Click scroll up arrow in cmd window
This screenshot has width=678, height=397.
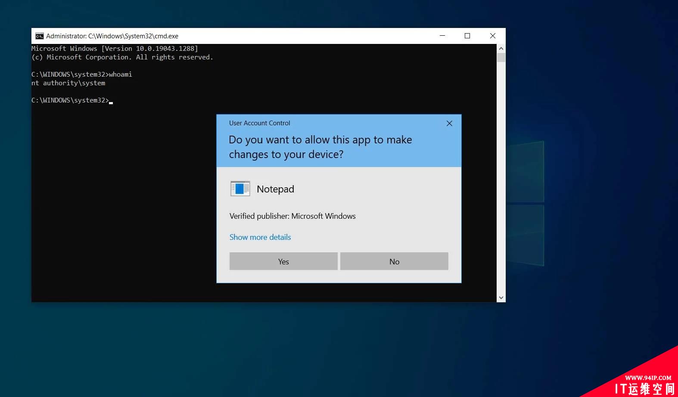(501, 48)
